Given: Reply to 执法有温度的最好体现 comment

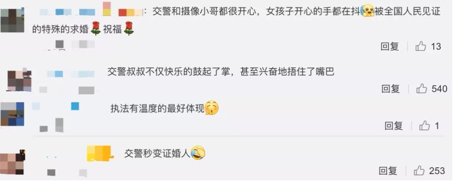Looking at the screenshot, I should click(394, 125).
